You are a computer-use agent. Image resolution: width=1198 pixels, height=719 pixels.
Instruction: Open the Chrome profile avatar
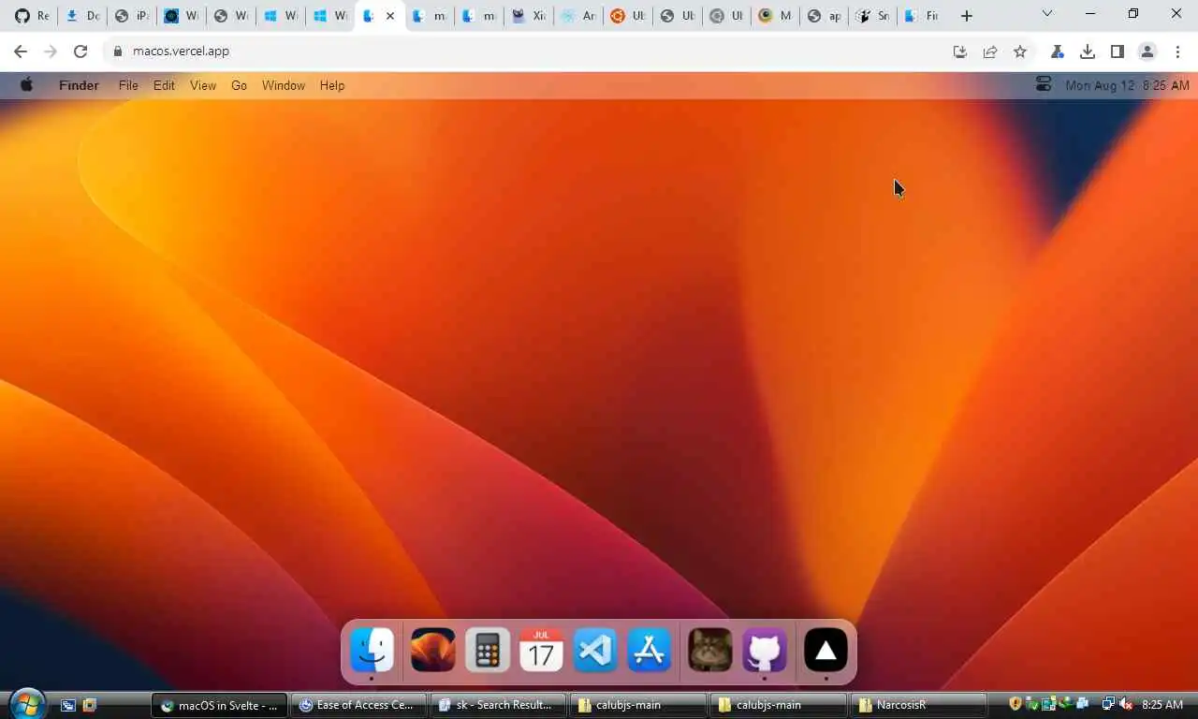point(1147,51)
